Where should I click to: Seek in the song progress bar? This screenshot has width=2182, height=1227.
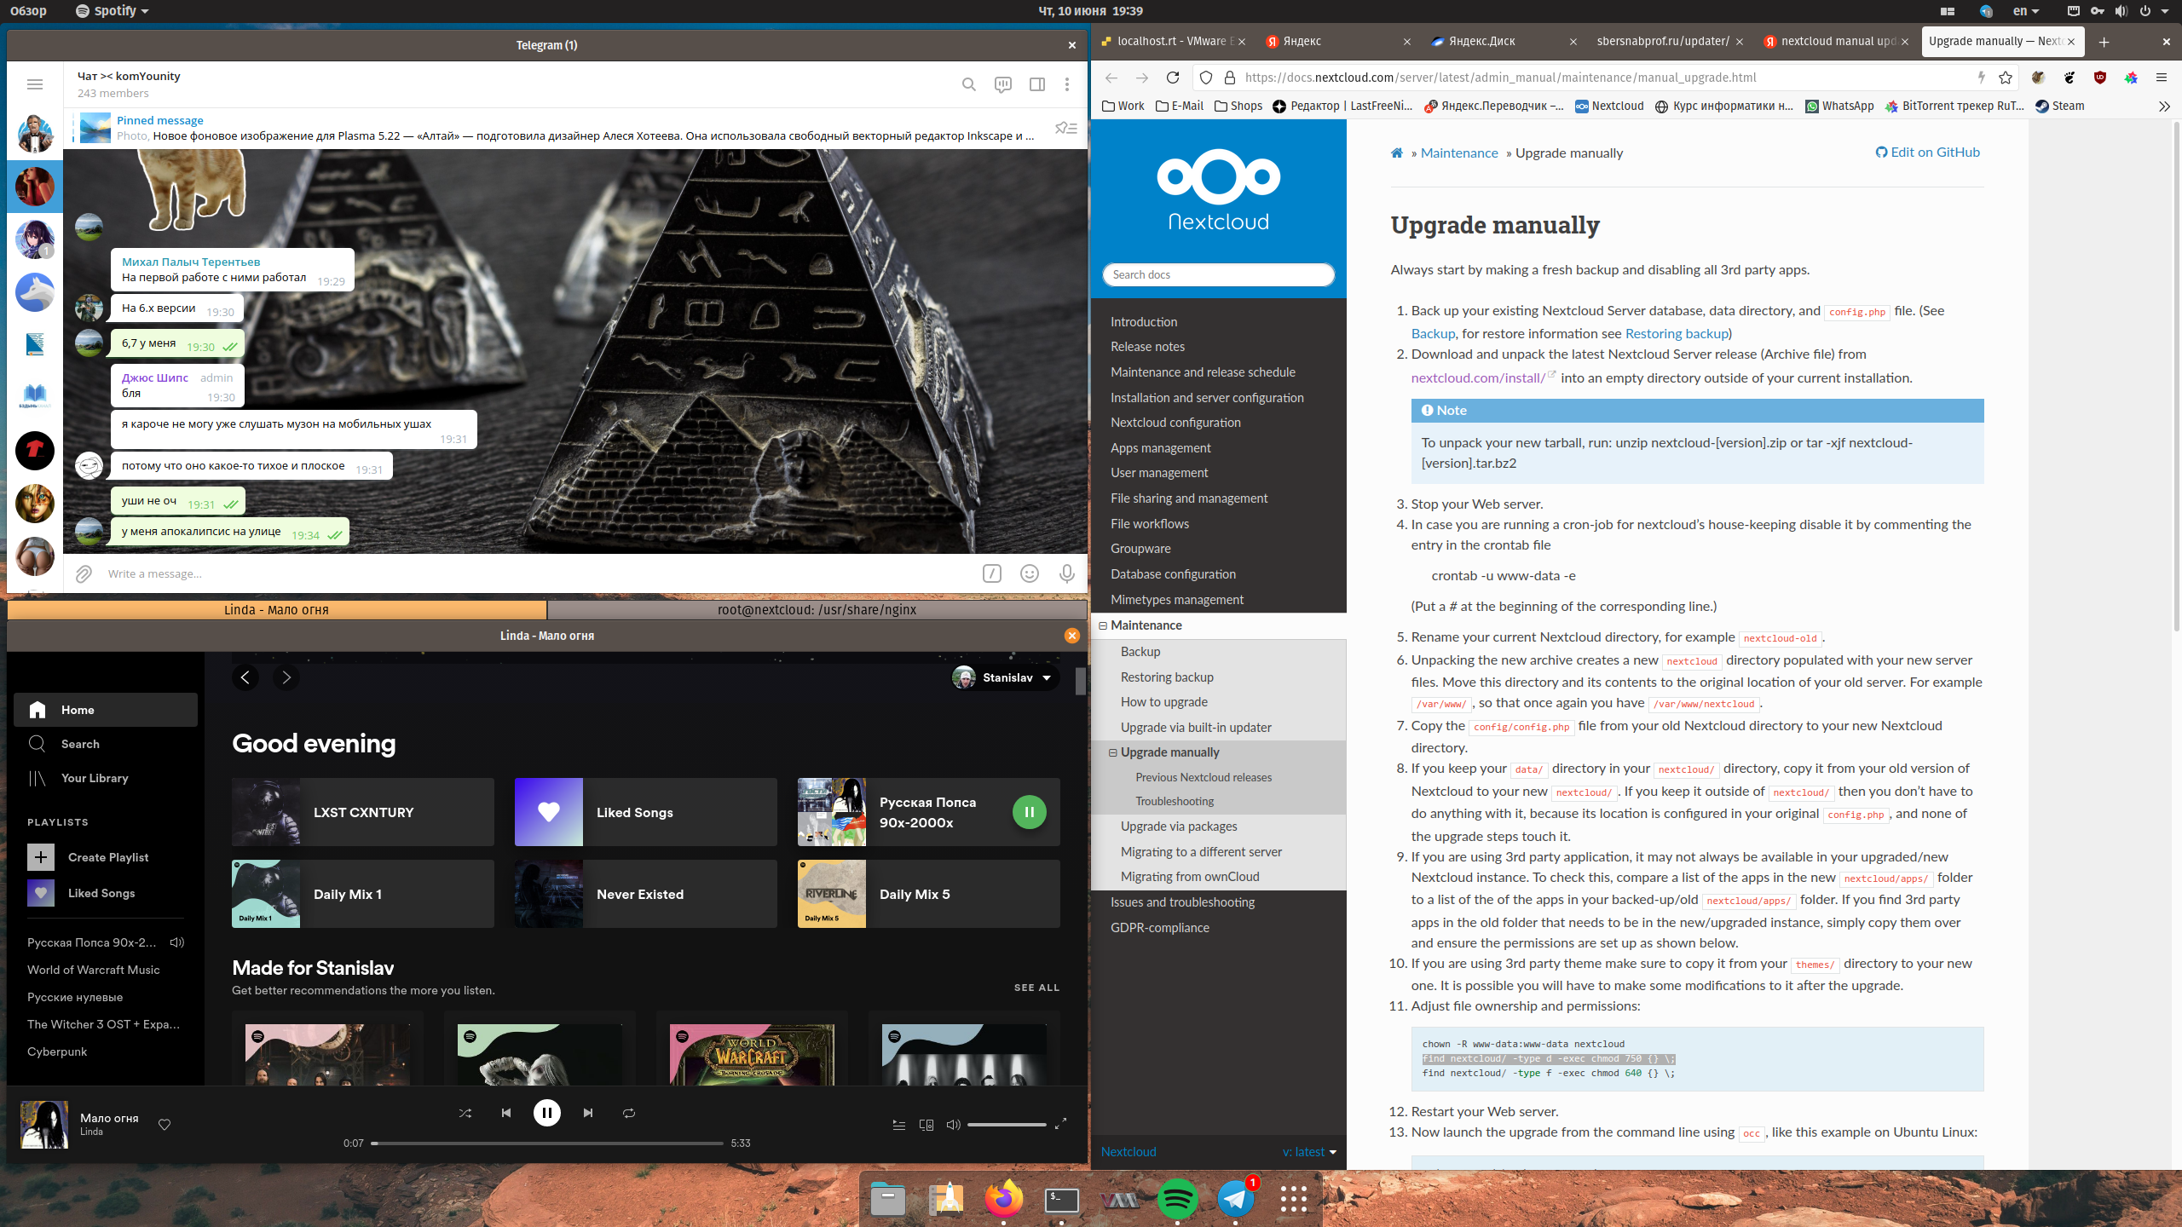coord(547,1143)
